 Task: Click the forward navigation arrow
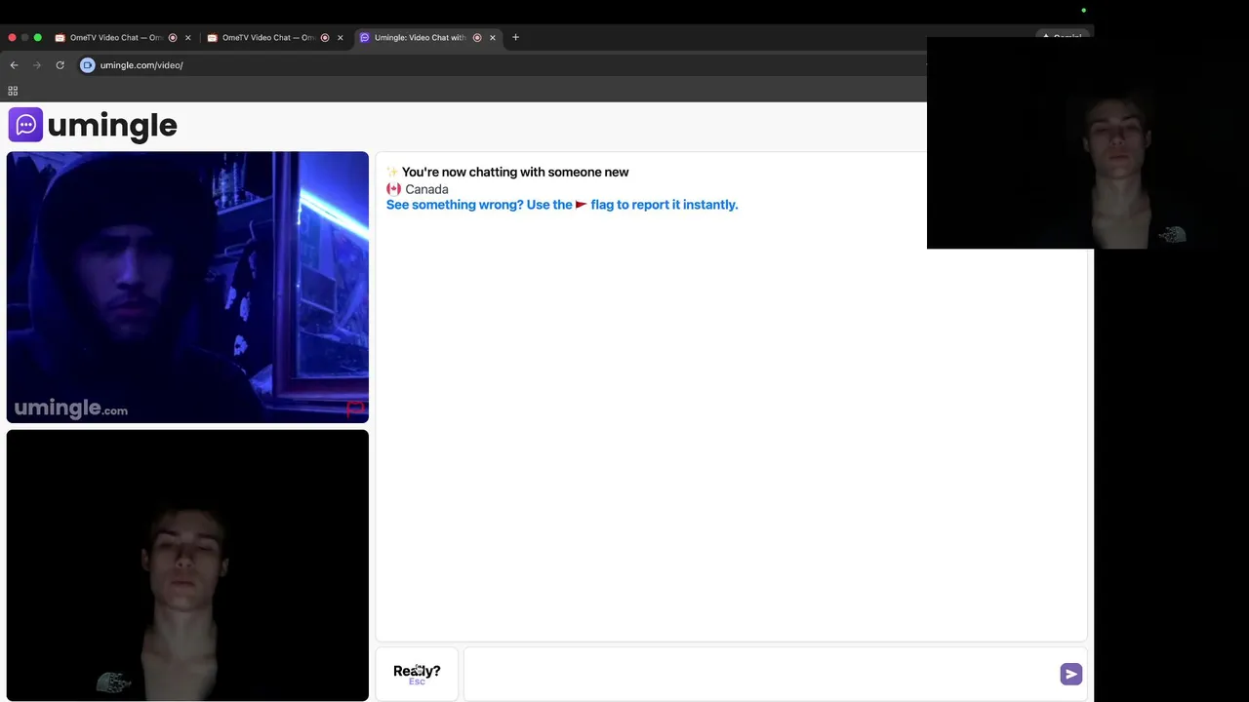click(x=37, y=65)
